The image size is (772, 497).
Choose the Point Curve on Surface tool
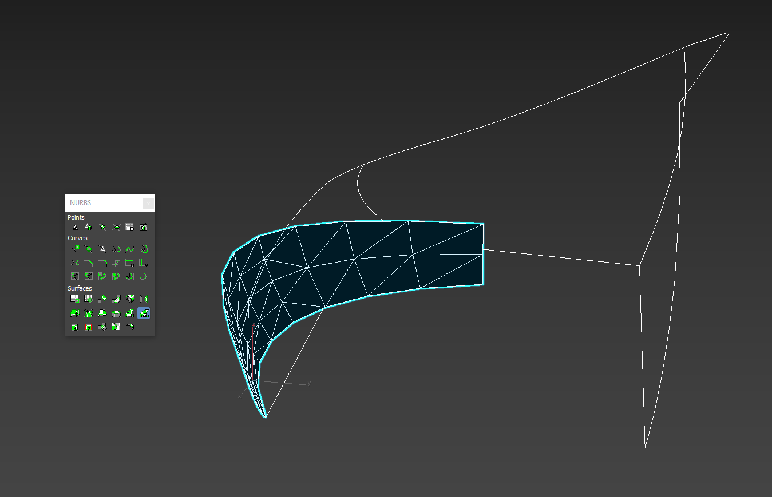click(116, 276)
